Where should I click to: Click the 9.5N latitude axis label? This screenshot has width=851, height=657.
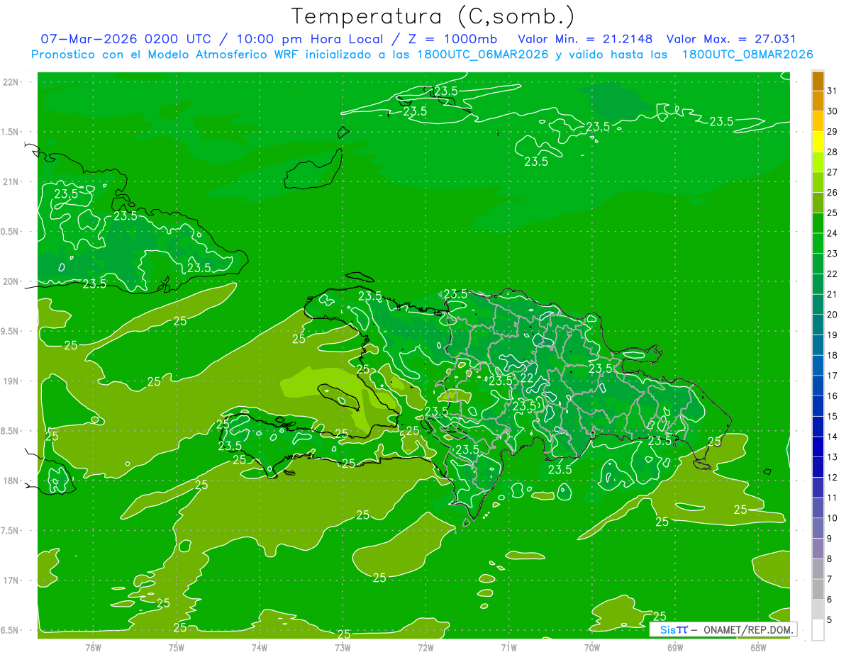(11, 331)
